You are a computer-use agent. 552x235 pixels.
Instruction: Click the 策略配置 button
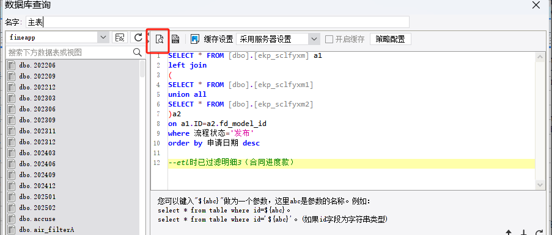click(x=390, y=39)
